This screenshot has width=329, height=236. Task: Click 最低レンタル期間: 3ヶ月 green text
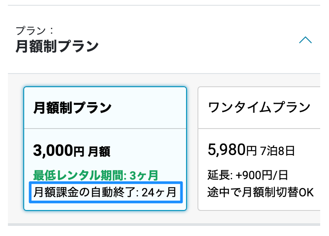point(96,176)
